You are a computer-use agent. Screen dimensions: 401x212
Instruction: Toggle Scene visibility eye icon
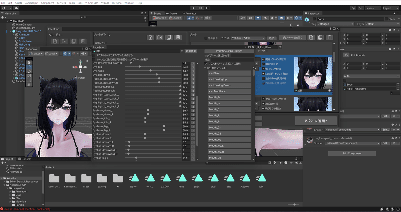pos(281,18)
